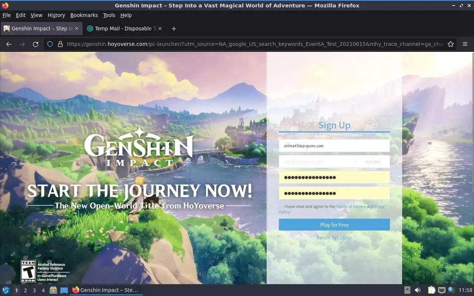Open the Edit menu

click(x=21, y=15)
